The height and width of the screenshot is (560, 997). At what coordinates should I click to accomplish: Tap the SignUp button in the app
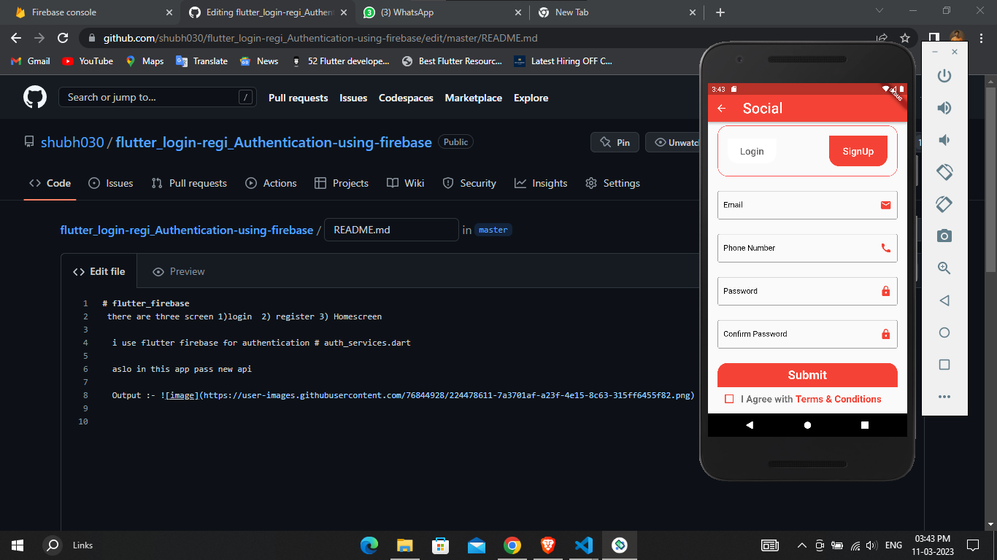click(858, 151)
